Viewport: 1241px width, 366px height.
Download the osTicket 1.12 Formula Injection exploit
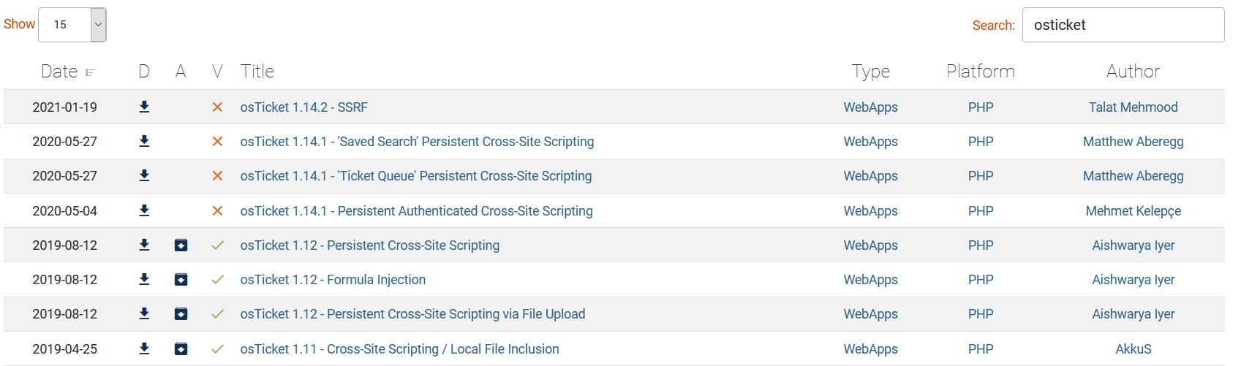pos(144,280)
